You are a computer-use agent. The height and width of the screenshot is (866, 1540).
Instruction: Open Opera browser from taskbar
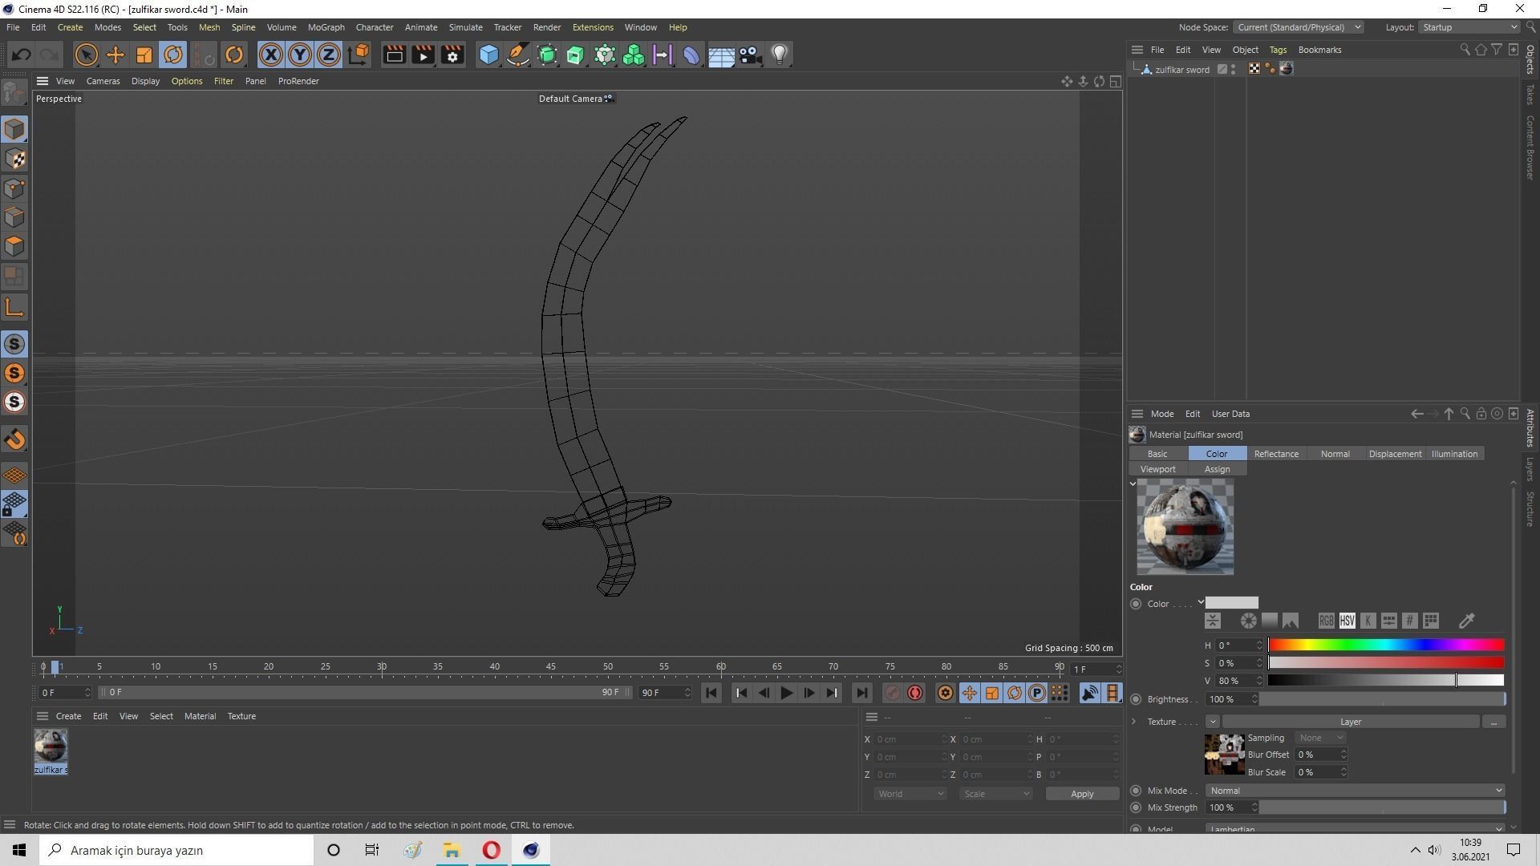pyautogui.click(x=491, y=850)
